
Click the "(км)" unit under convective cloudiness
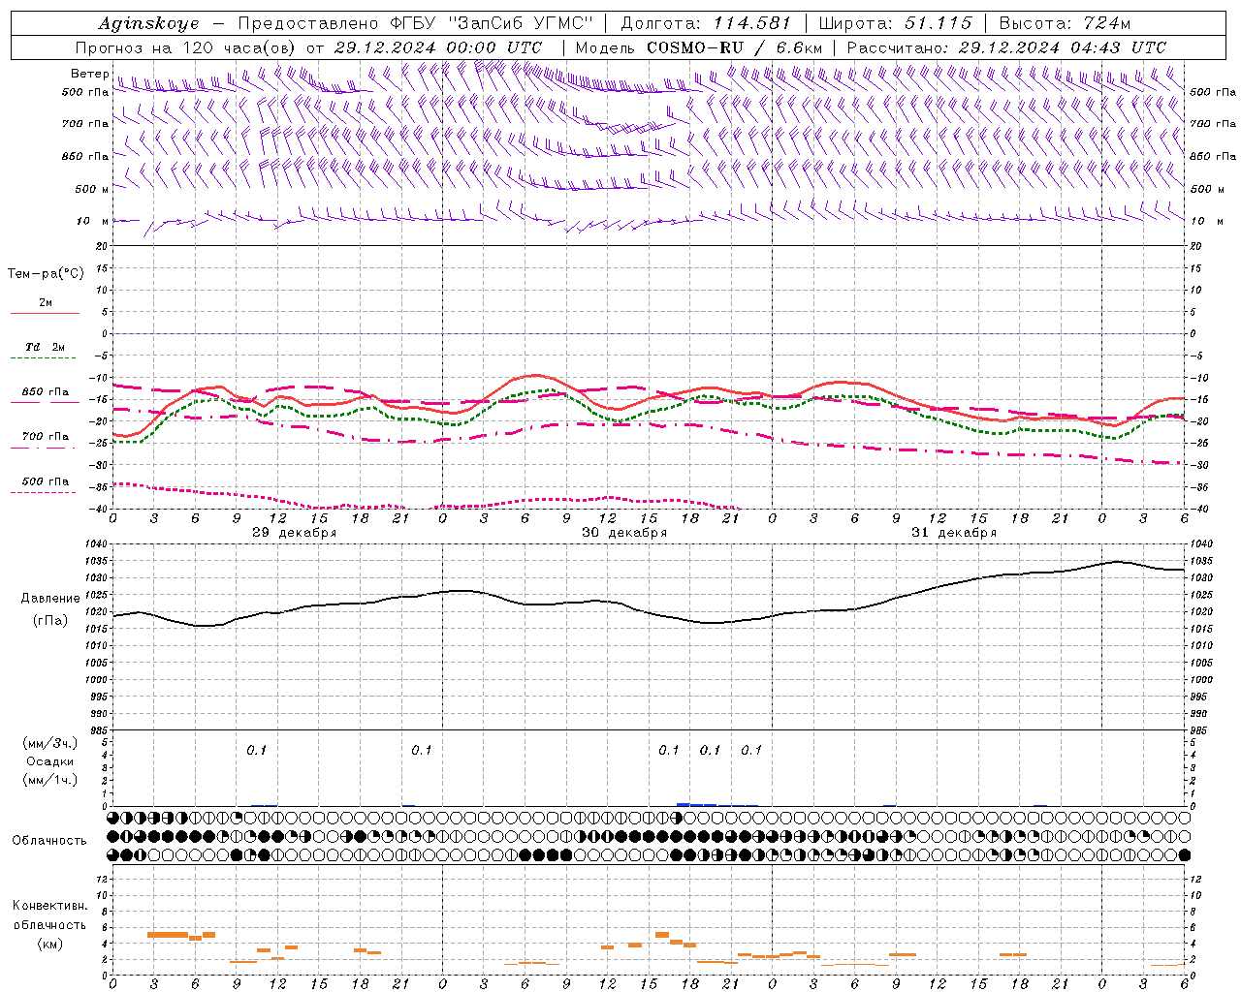coord(49,944)
